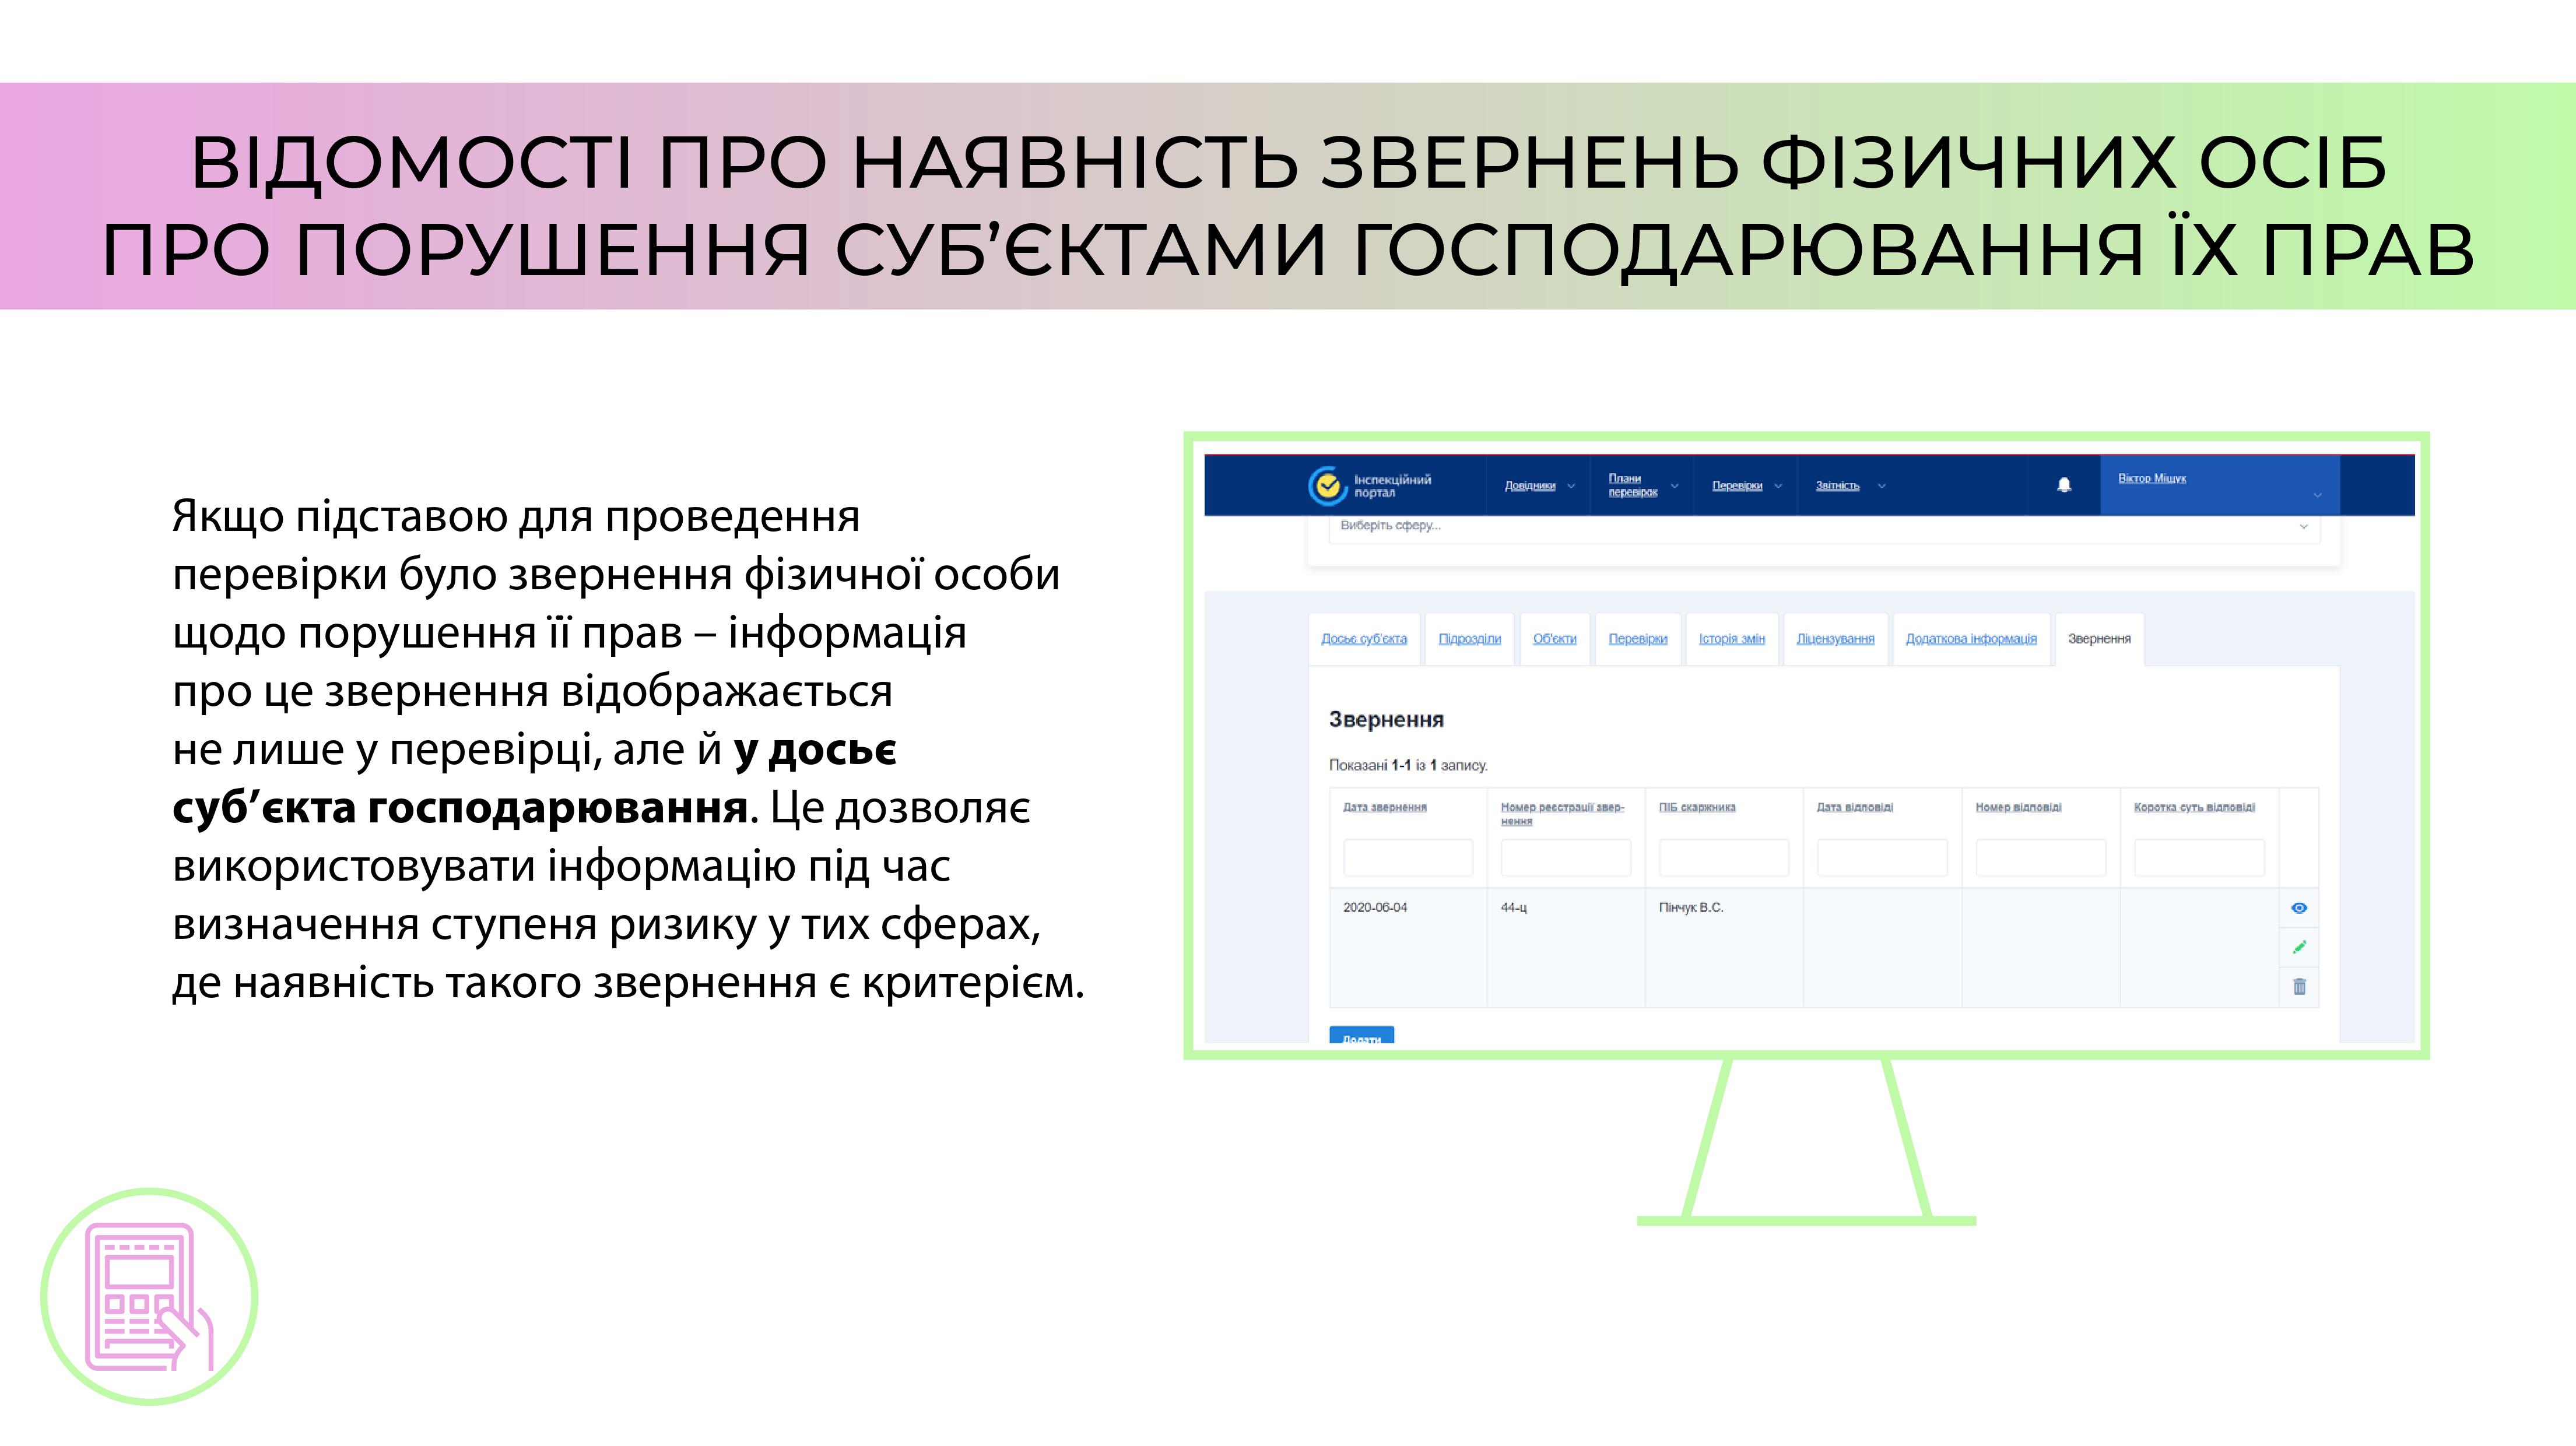This screenshot has height=1446, width=2576.
Task: Switch to the Додаткова інформація tab
Action: click(x=1970, y=639)
